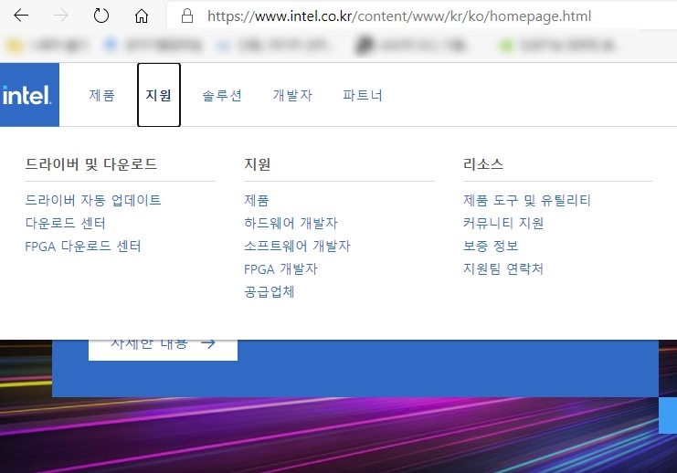The image size is (677, 473).
Task: Click the 지원 column heading in dropdown
Action: coord(257,164)
